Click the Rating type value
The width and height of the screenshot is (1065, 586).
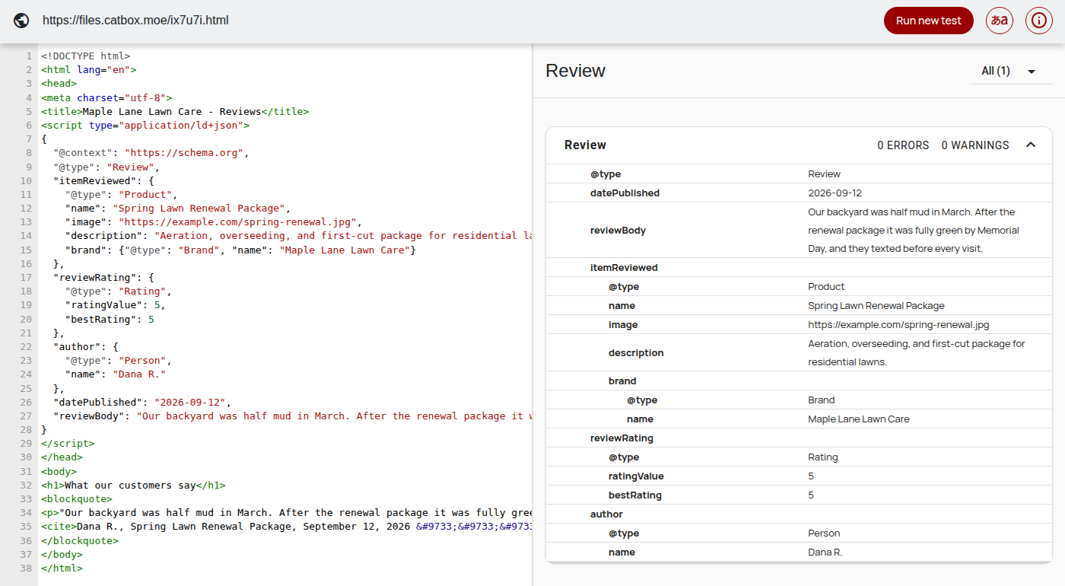[x=822, y=457]
